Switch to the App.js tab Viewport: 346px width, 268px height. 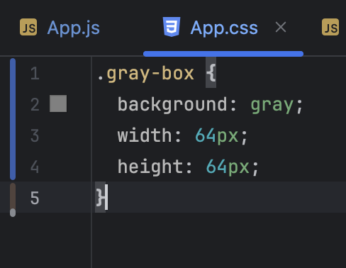[x=60, y=28]
